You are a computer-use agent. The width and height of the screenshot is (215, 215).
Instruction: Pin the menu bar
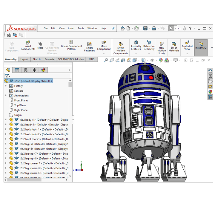pyautogui.click(x=113, y=28)
